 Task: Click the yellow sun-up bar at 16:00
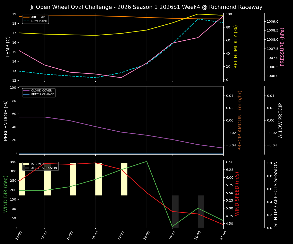pos(98,179)
